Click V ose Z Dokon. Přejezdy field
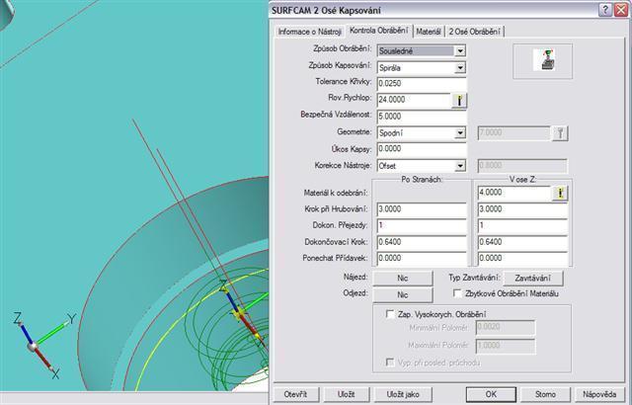Image resolution: width=632 pixels, height=405 pixels. click(x=522, y=225)
